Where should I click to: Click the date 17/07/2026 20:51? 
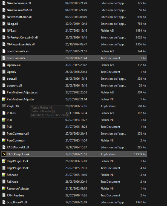[76, 154]
